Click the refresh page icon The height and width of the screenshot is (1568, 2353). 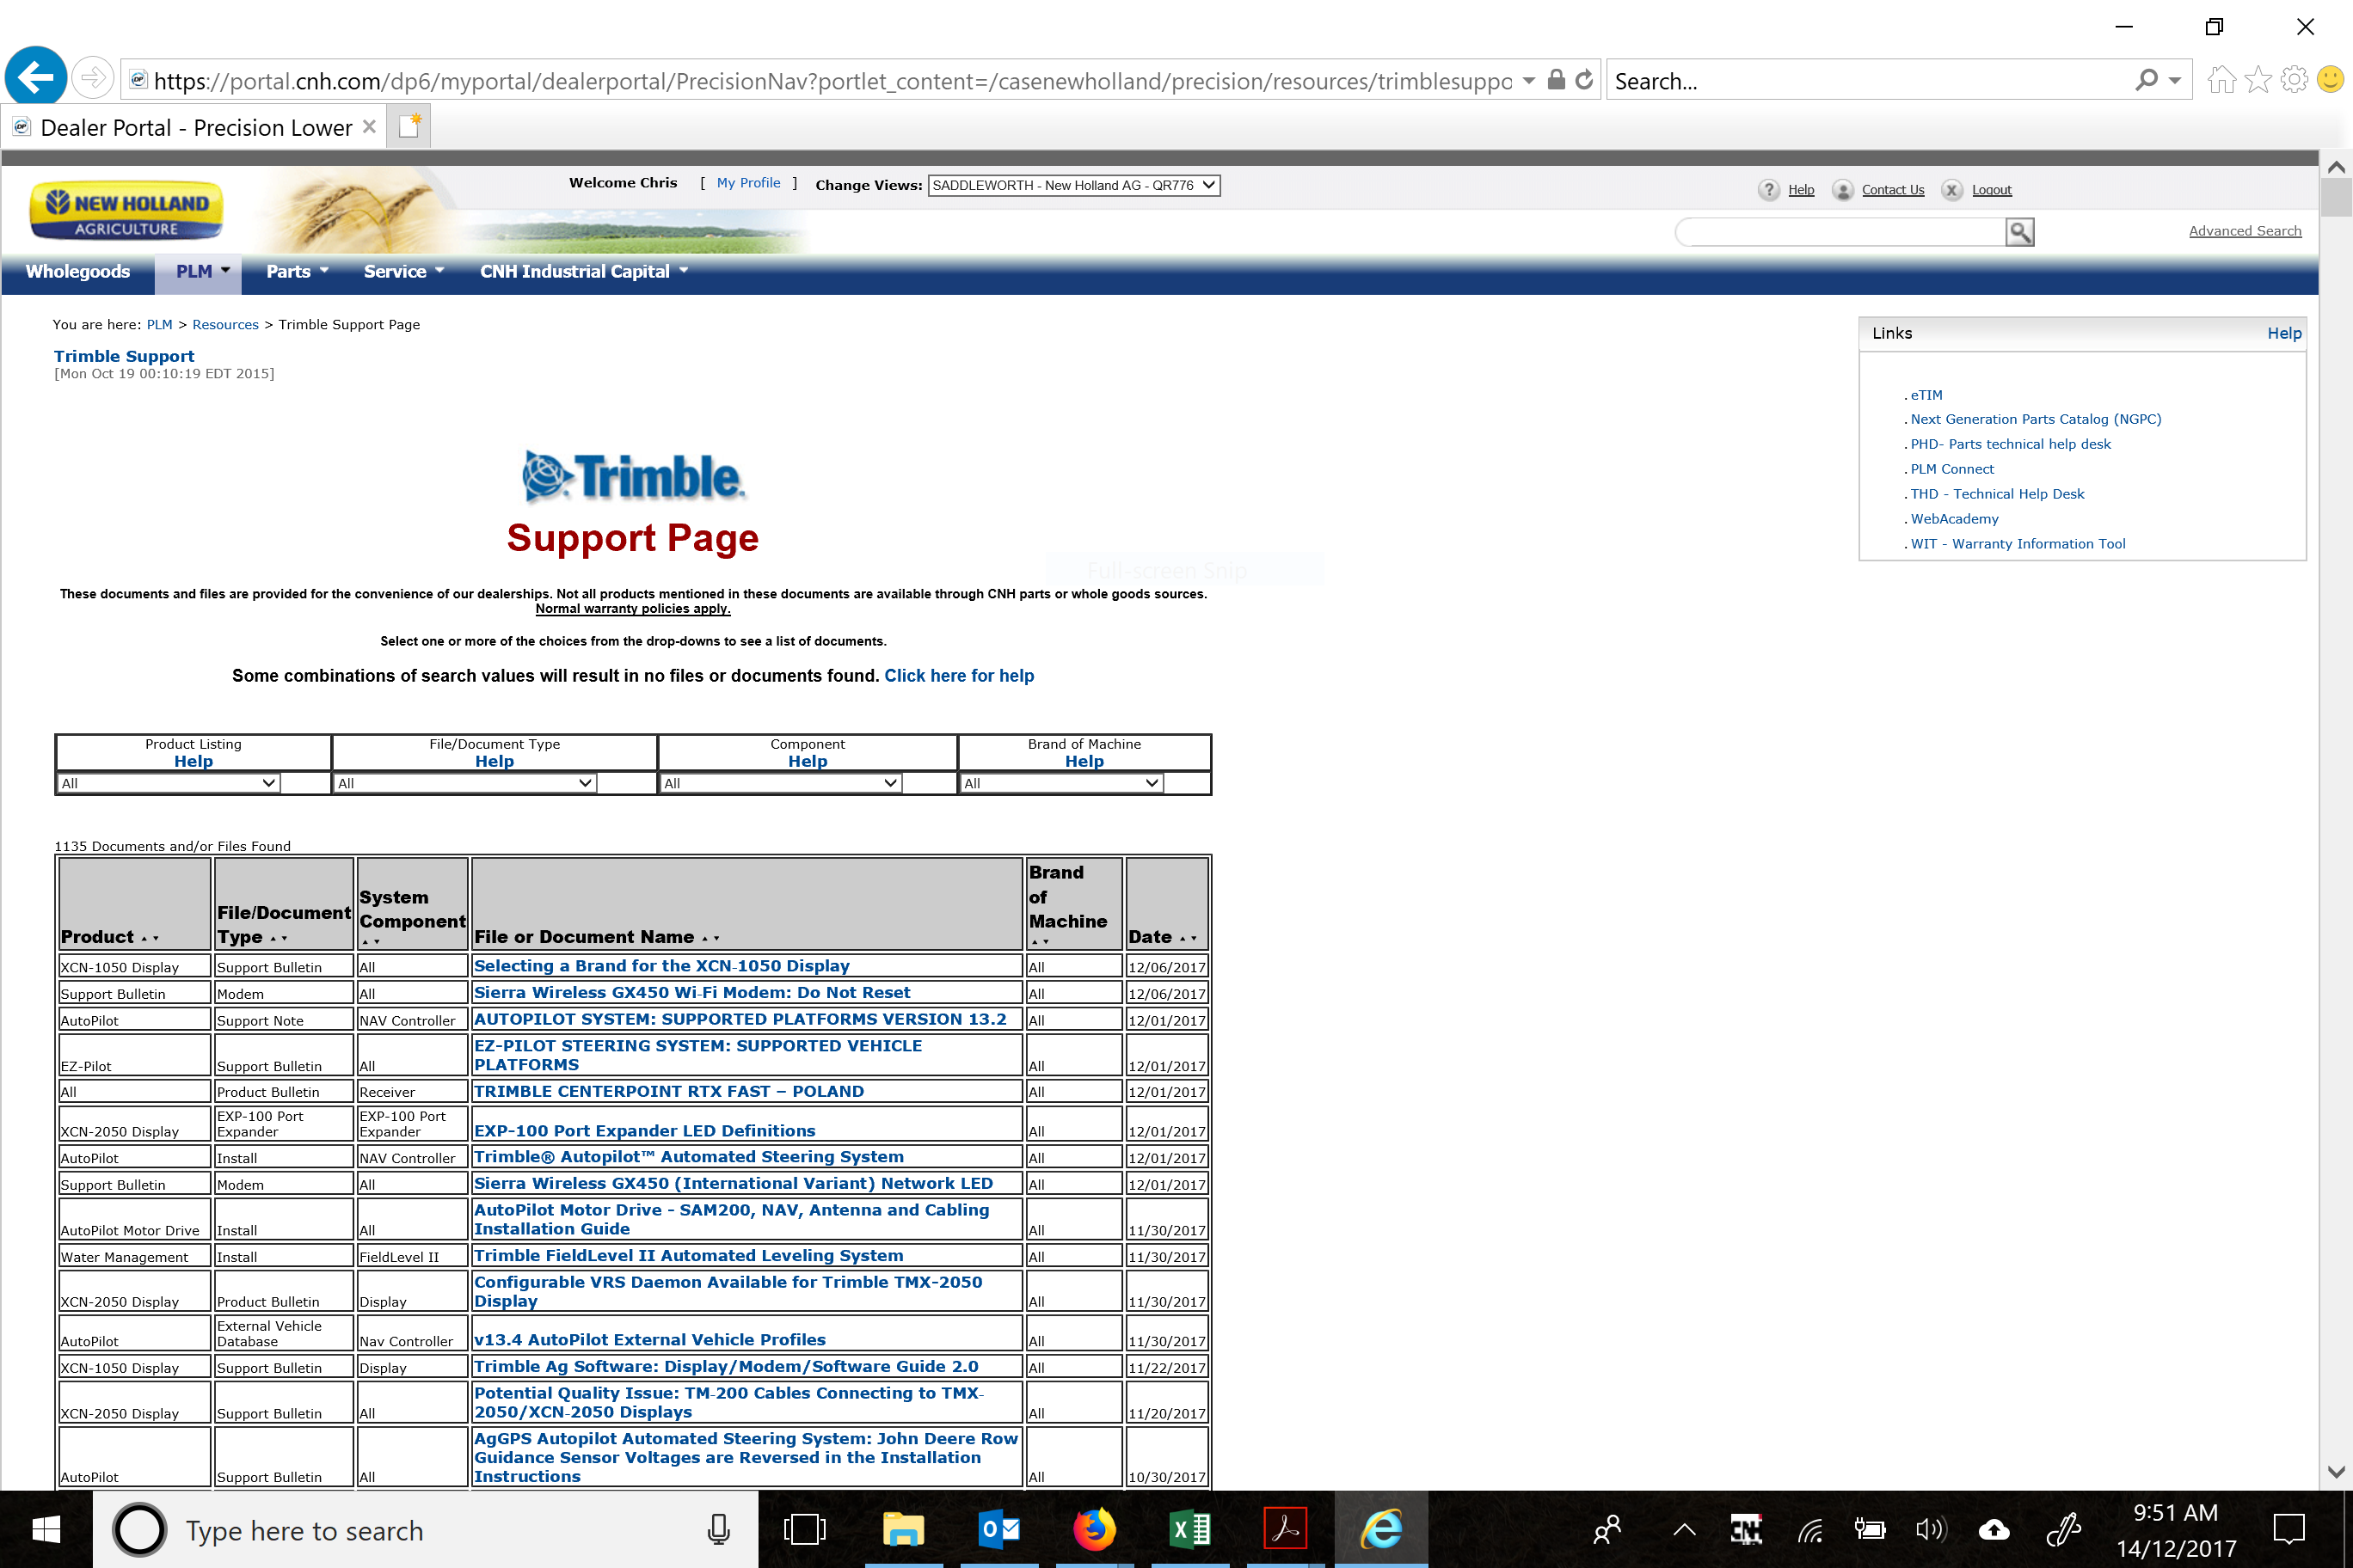[x=1583, y=80]
